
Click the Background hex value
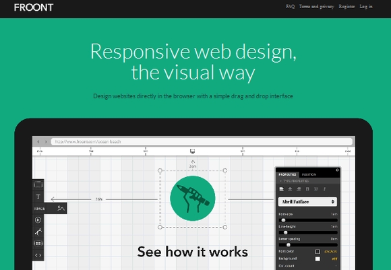(334, 259)
